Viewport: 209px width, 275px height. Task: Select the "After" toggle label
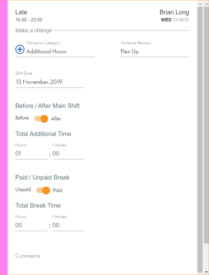click(56, 119)
